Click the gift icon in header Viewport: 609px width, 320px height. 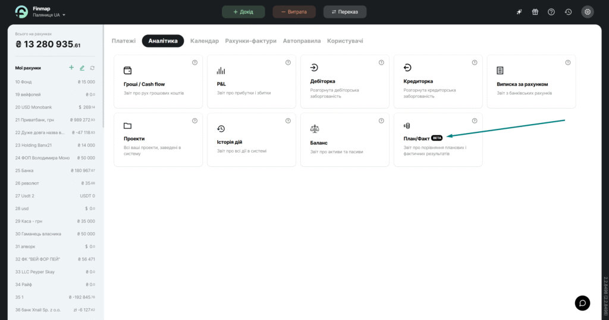(535, 12)
